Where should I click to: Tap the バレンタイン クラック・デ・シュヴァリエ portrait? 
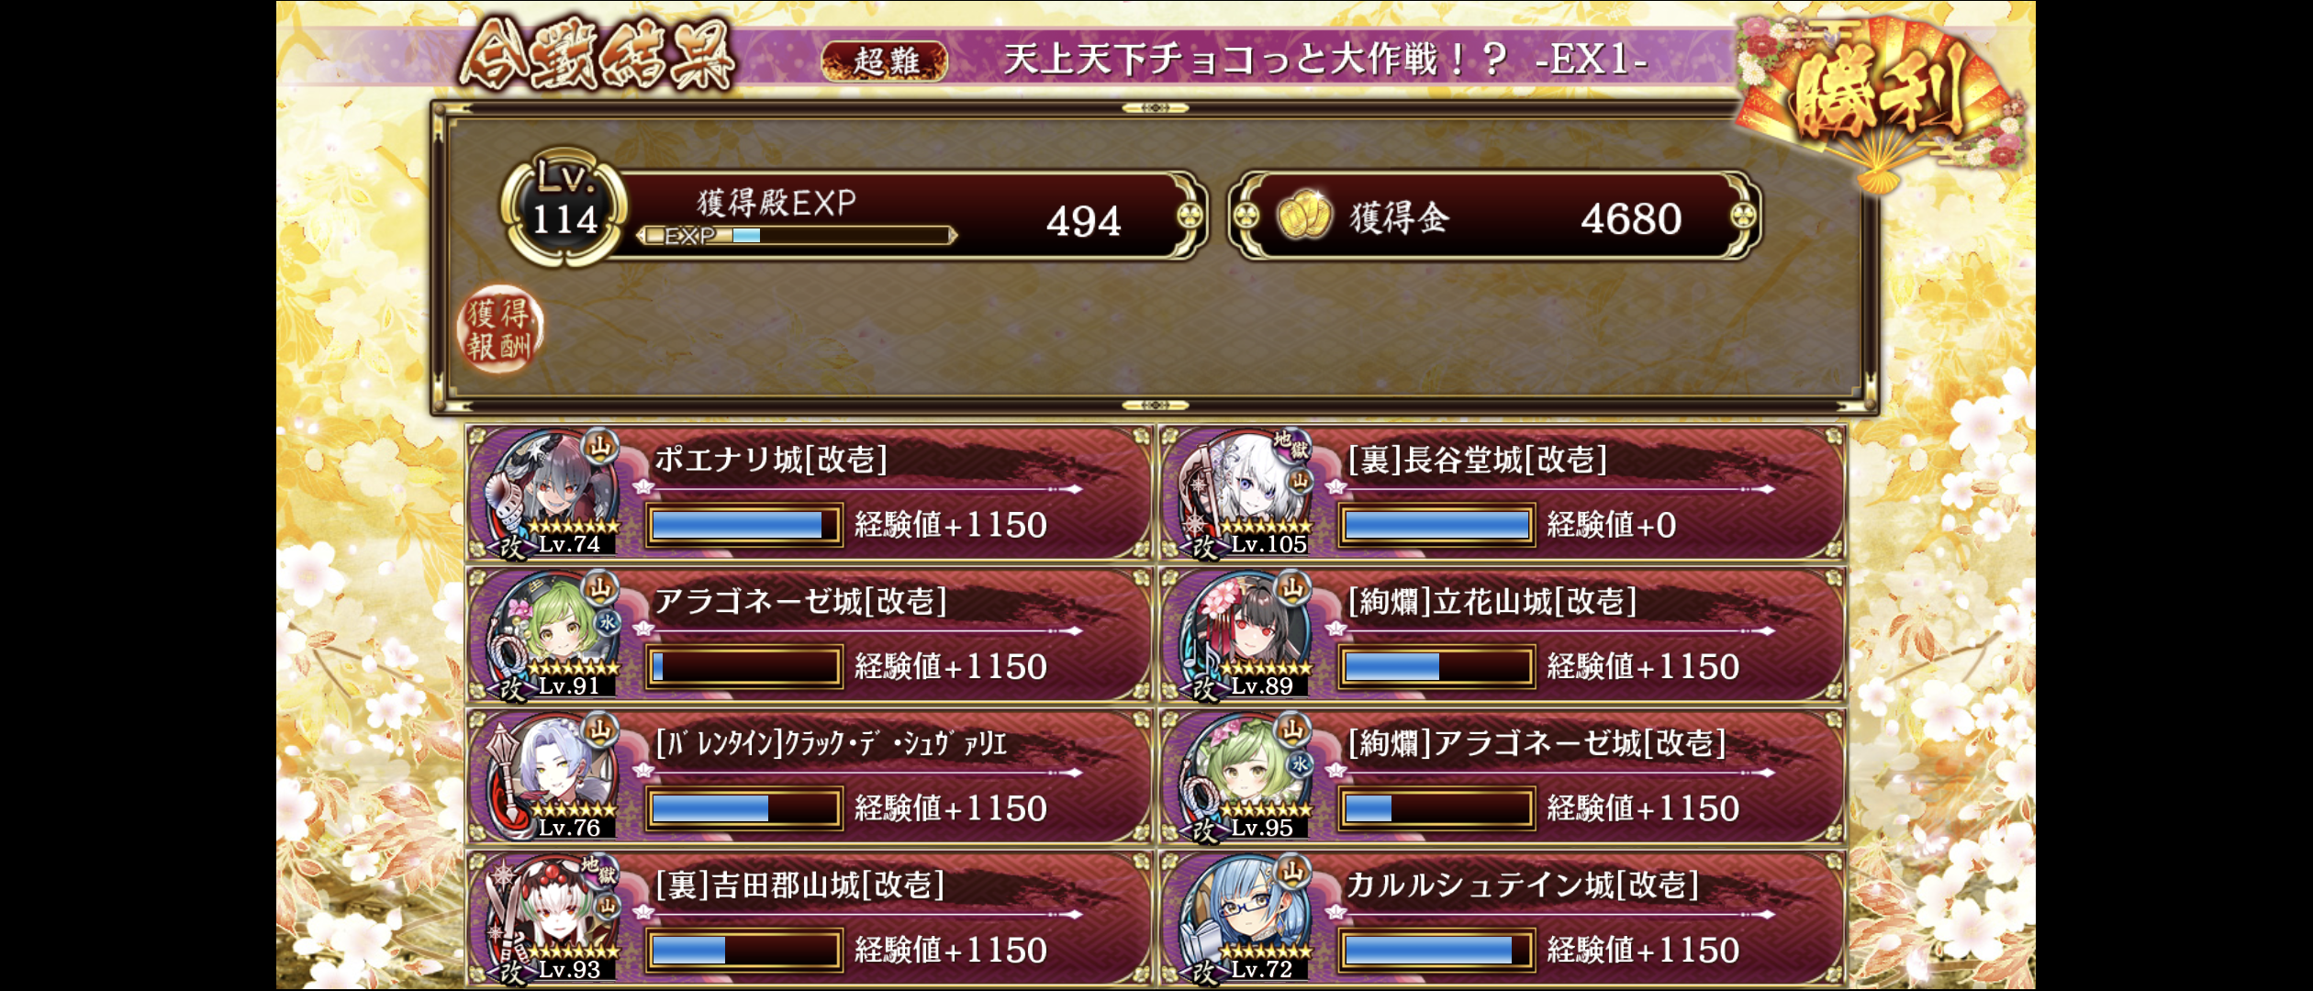click(x=553, y=777)
